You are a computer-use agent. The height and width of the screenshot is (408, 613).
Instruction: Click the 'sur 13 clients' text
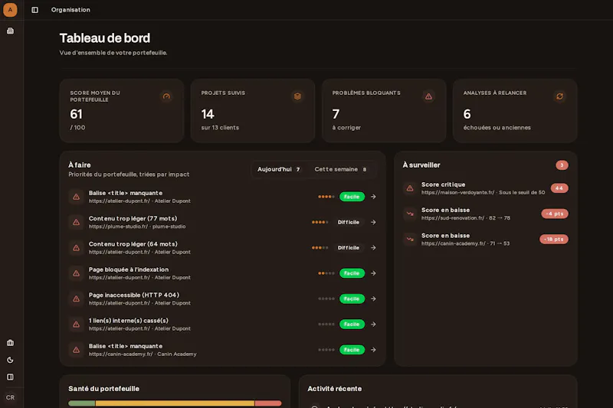click(x=220, y=128)
